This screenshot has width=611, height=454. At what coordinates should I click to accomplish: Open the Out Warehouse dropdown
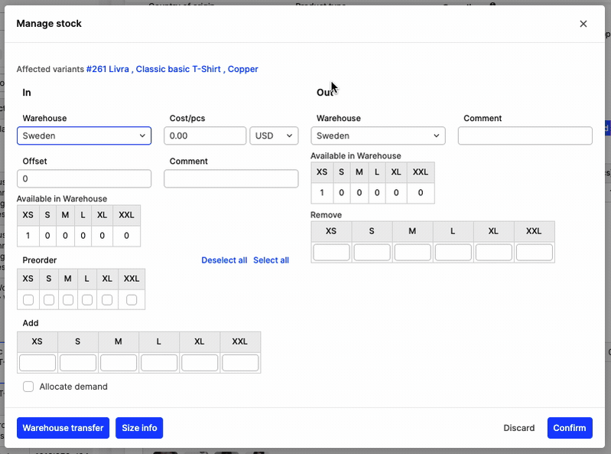(378, 136)
